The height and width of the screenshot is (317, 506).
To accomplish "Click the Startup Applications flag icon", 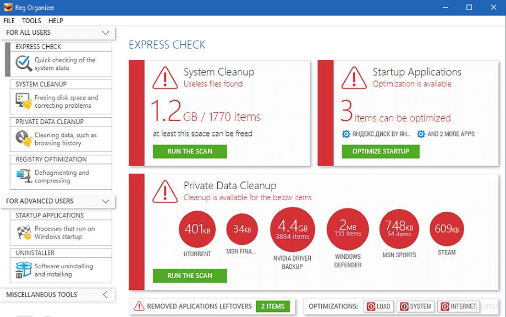I will click(24, 232).
